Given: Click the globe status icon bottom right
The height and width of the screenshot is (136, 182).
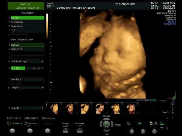Looking at the screenshot, I should point(167,128).
